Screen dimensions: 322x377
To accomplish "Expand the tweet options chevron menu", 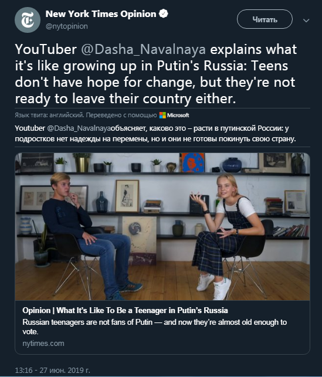I will [306, 21].
